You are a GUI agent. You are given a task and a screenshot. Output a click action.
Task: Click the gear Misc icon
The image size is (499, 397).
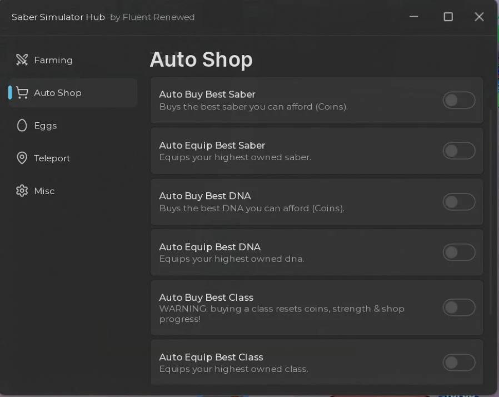point(22,191)
